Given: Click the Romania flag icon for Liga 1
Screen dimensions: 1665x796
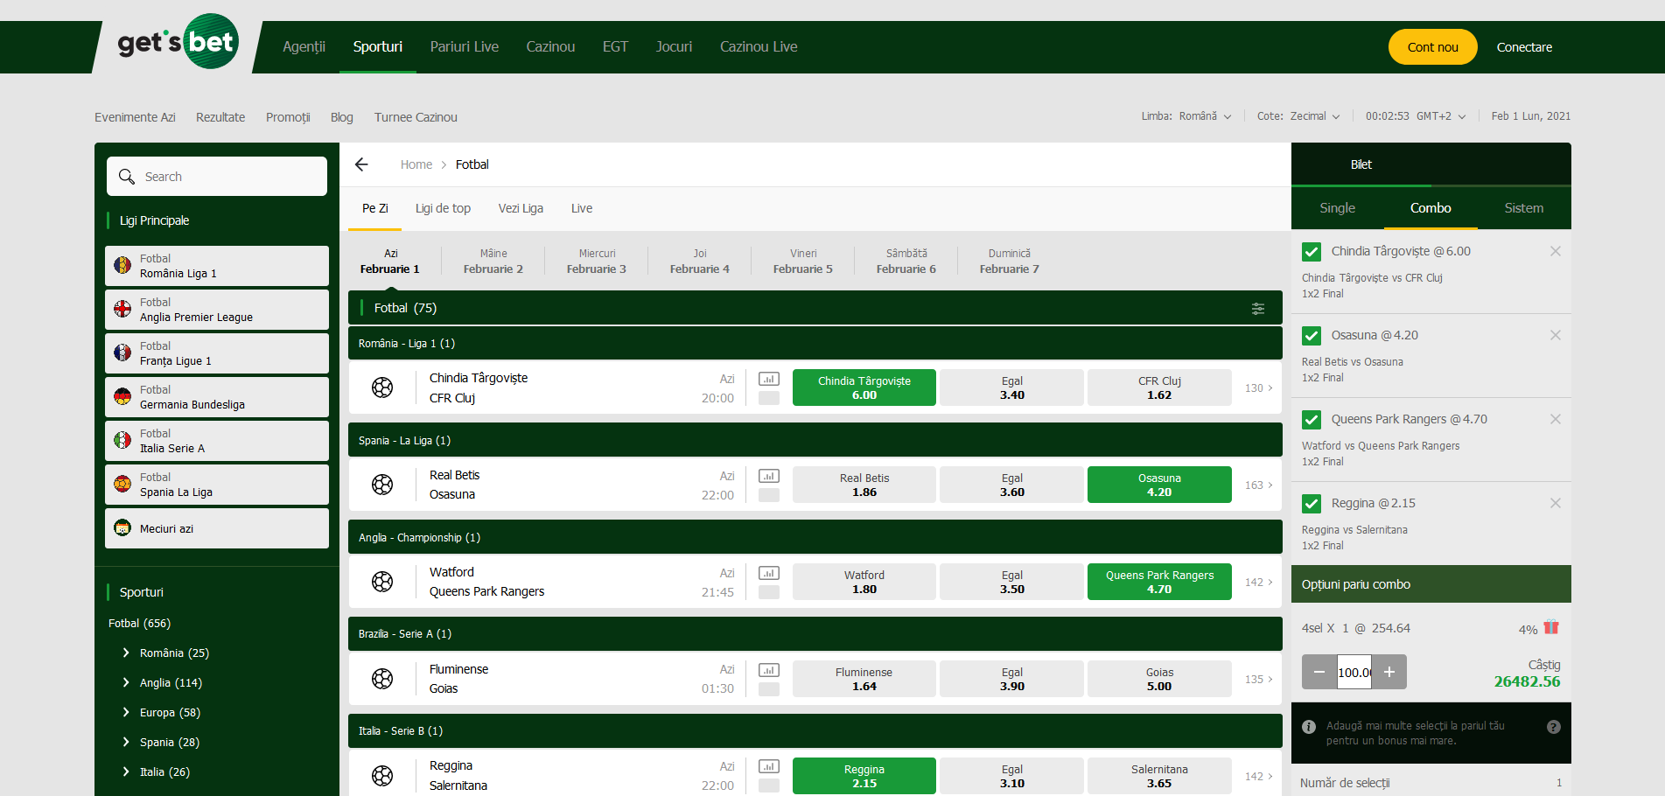Looking at the screenshot, I should click(x=122, y=265).
